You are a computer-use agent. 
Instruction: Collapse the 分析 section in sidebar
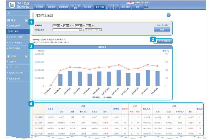(x=27, y=56)
